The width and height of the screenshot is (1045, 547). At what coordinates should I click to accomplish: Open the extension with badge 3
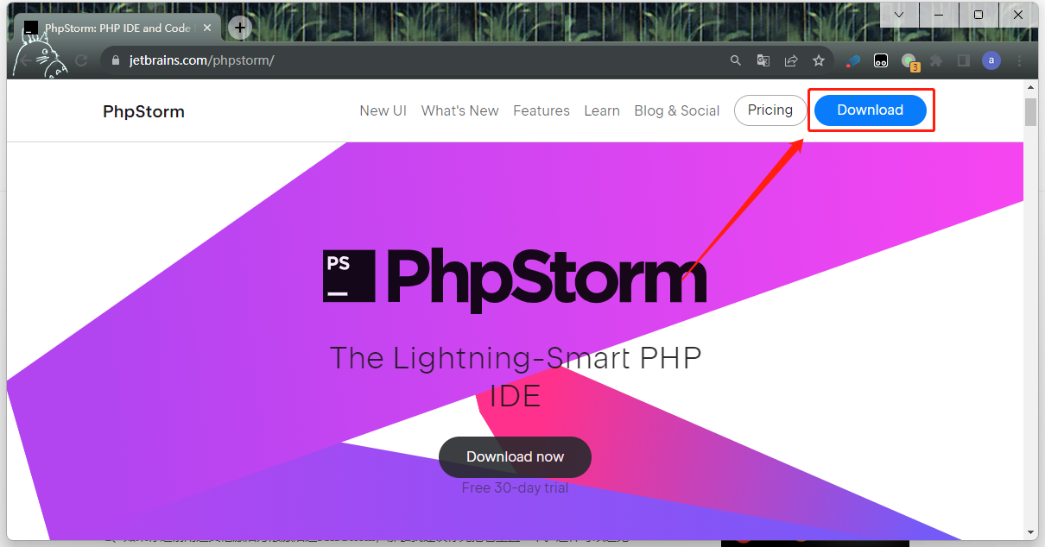pos(909,61)
